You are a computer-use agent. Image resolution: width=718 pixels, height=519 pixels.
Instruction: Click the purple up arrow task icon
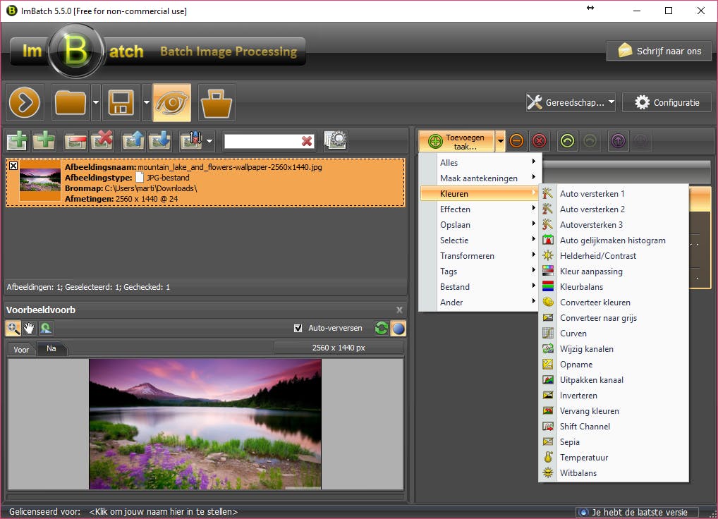[x=618, y=141]
